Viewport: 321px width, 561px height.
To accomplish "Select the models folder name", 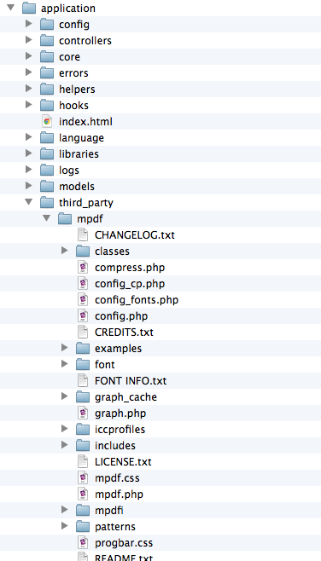I will pos(77,187).
